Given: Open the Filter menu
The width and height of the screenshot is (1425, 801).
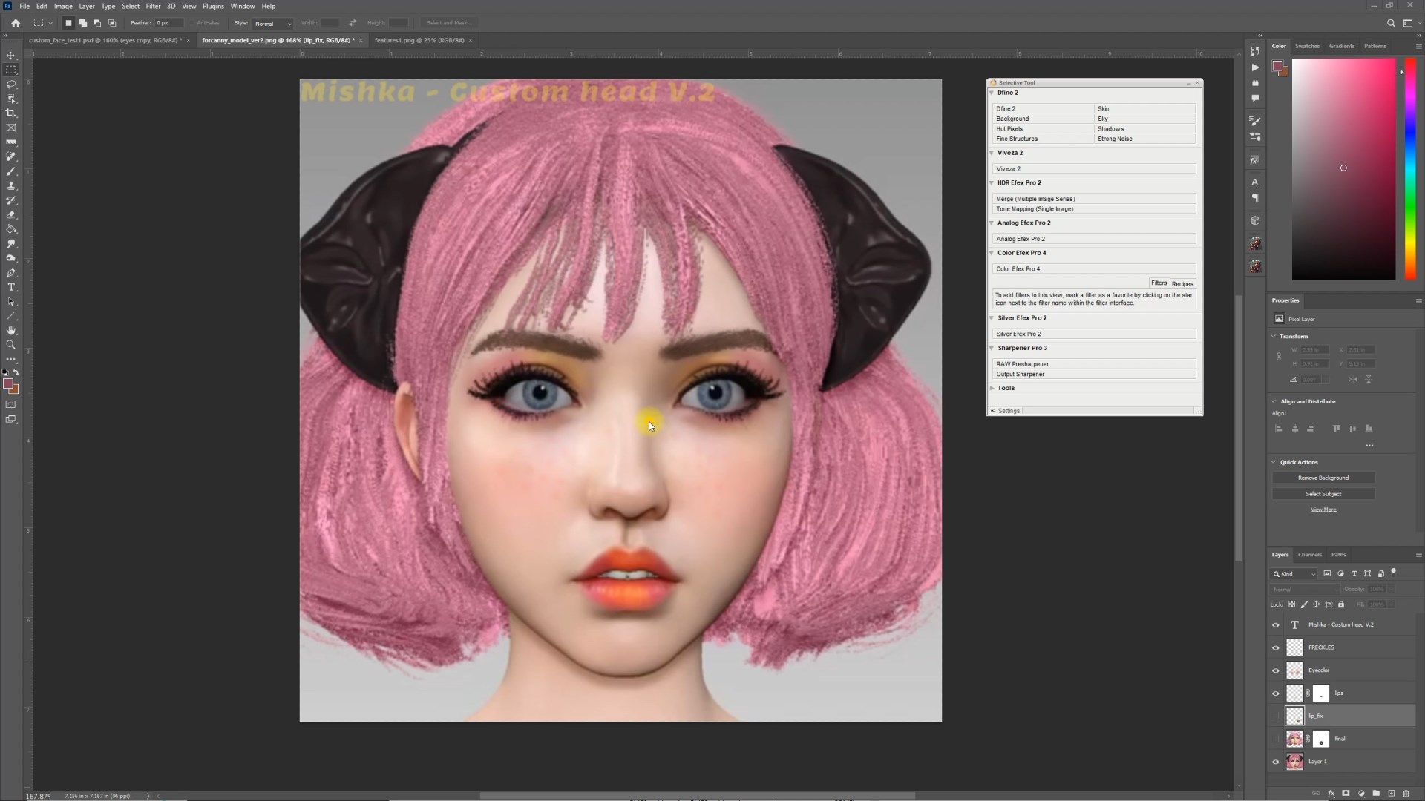Looking at the screenshot, I should tap(153, 6).
